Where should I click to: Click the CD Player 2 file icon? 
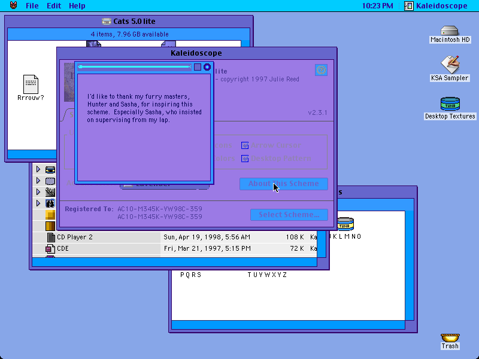click(x=51, y=237)
